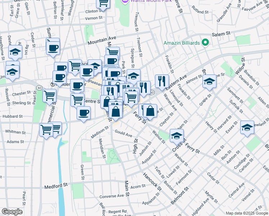Click the Sterling St label
Viewport: 269px width, 216px height.
pyautogui.click(x=22, y=103)
